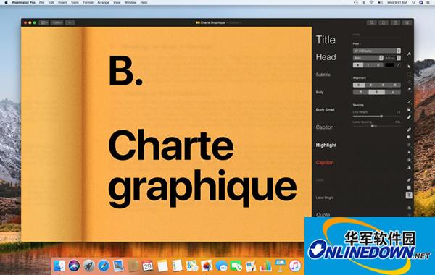Click the eyedropper next to the text color
Screen dimensions: 435x275
click(399, 65)
